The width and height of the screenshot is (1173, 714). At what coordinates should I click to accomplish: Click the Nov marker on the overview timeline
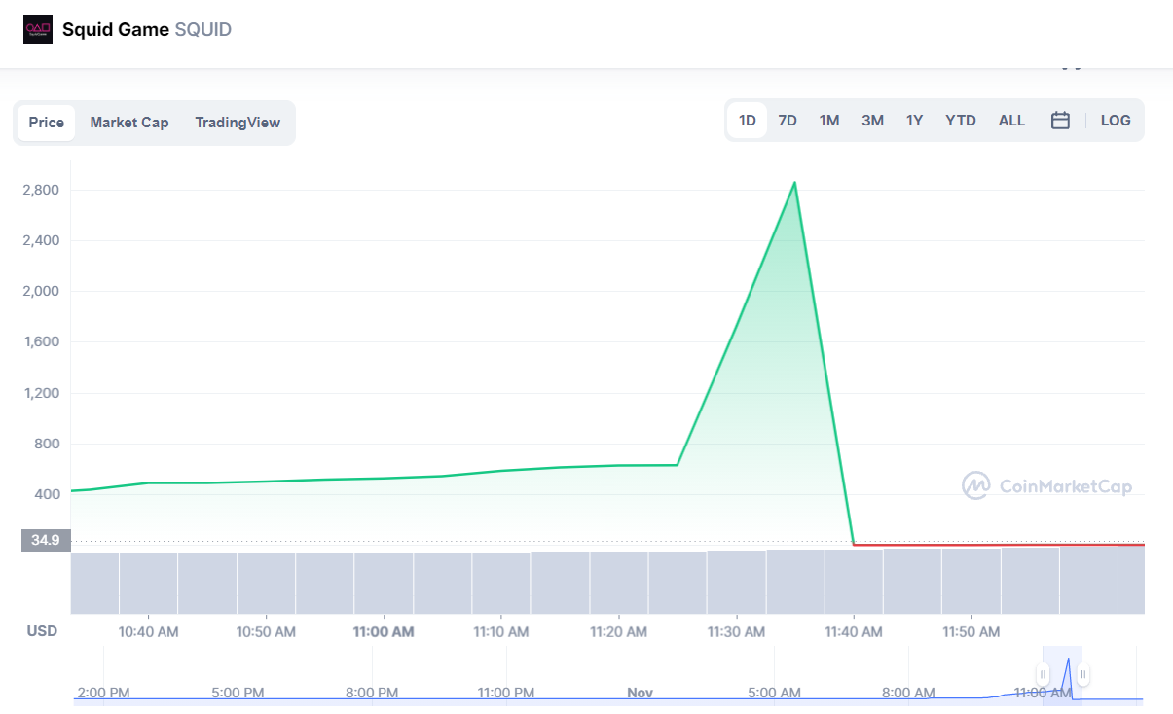tap(640, 693)
